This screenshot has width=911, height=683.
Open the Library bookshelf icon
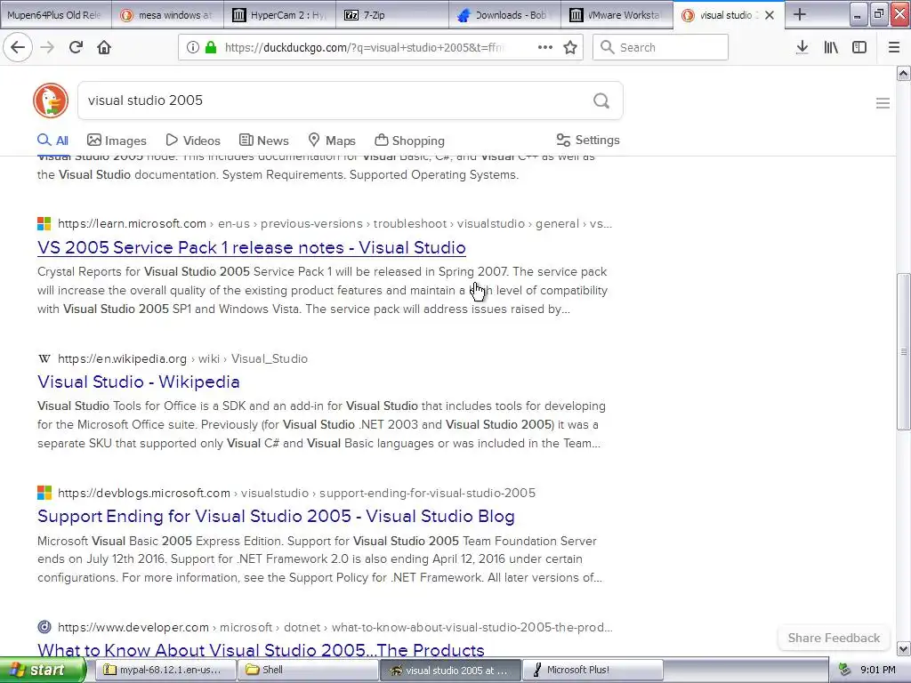click(831, 47)
